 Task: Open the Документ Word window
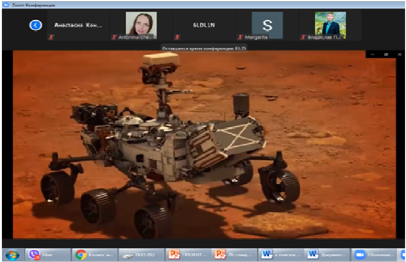pyautogui.click(x=326, y=255)
